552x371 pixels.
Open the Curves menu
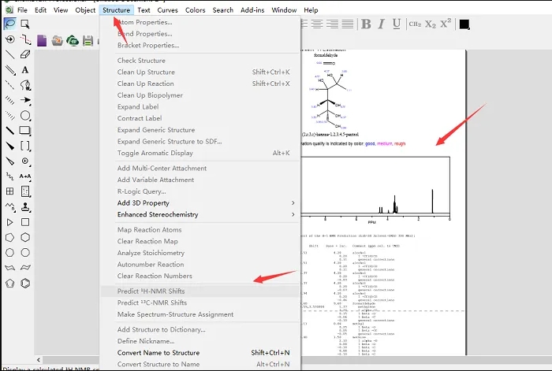pyautogui.click(x=167, y=10)
